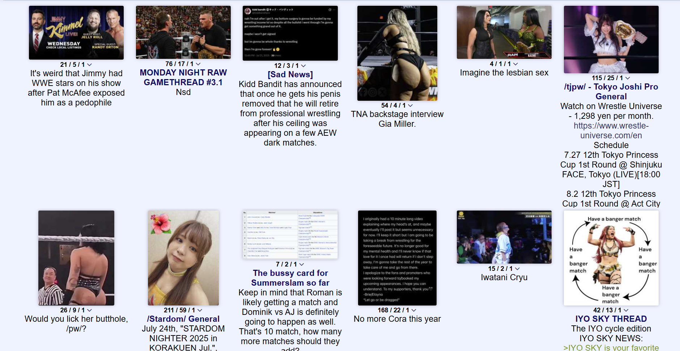This screenshot has height=351, width=680.
Task: Click the 115 / 25 / 1 reply stats
Action: pos(607,78)
